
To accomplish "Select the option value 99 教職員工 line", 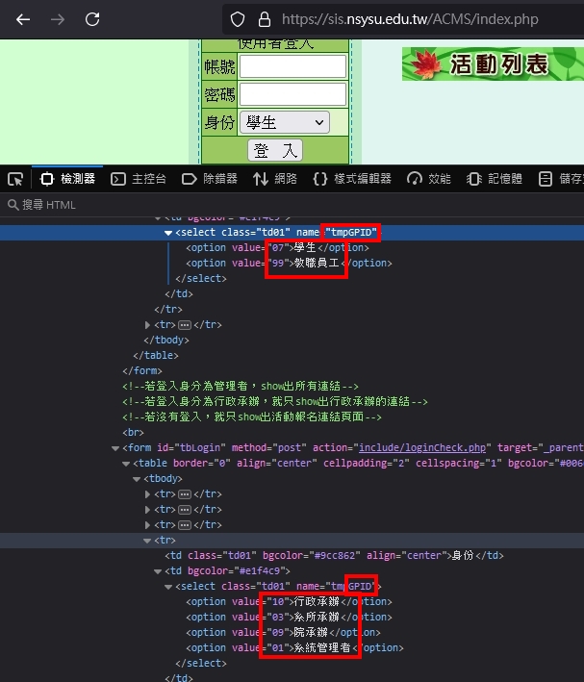I will (289, 263).
